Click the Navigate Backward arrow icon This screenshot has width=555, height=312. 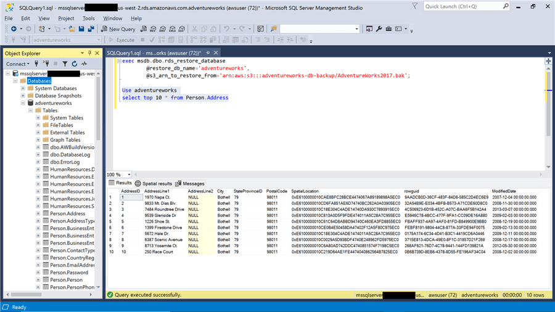pyautogui.click(x=13, y=29)
